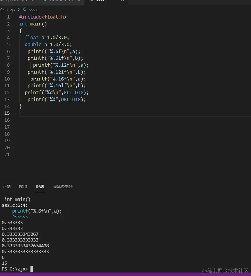Click line number 20 in the gutter

7,148
